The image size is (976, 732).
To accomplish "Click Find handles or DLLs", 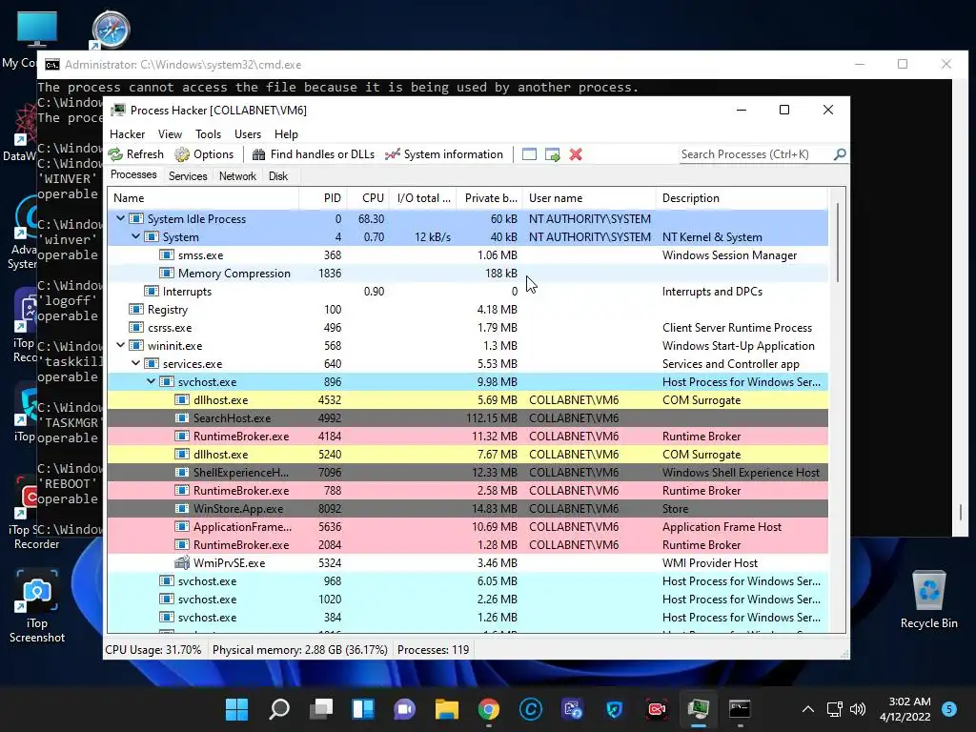I will (x=313, y=154).
